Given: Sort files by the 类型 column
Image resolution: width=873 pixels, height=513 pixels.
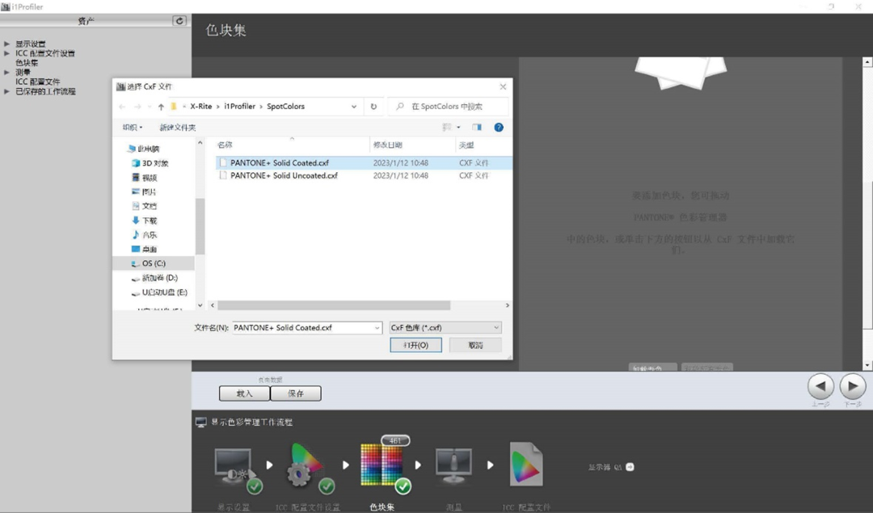Looking at the screenshot, I should [466, 145].
